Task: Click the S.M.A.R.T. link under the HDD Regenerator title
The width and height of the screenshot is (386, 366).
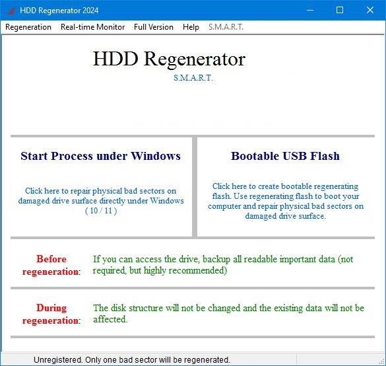Action: 193,78
